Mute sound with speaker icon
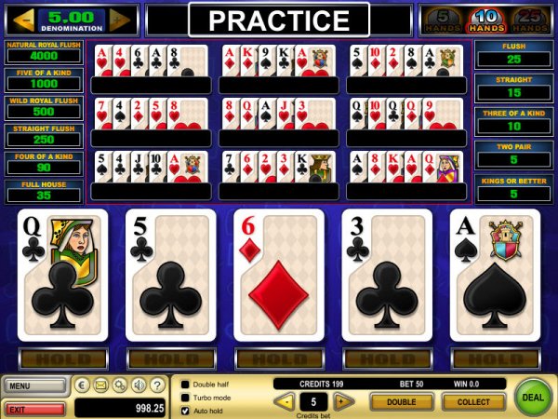The width and height of the screenshot is (558, 419). coord(139,385)
